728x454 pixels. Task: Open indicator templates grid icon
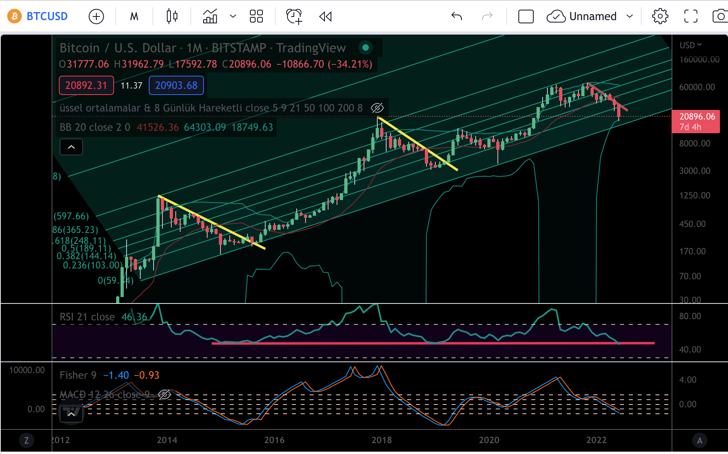[x=256, y=16]
